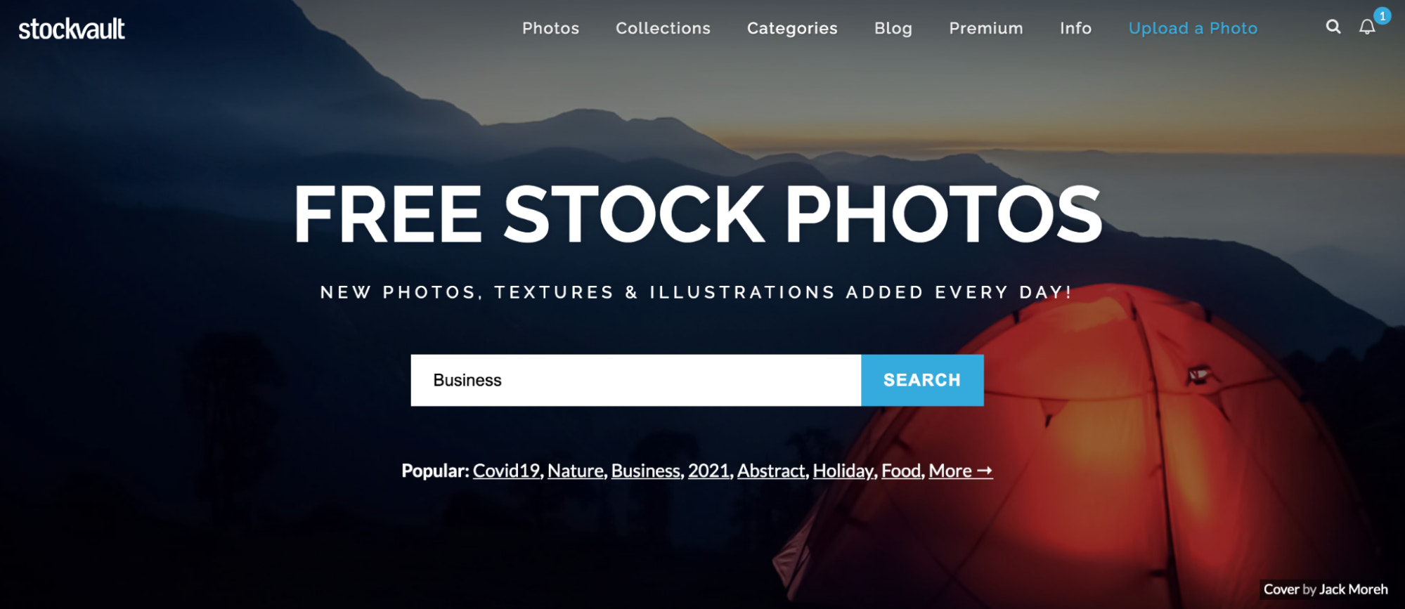Screen dimensions: 1405x609
Task: Go to Categories in navigation
Action: pos(792,29)
